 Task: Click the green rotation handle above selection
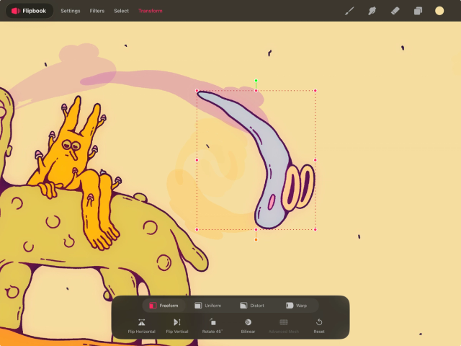point(256,81)
